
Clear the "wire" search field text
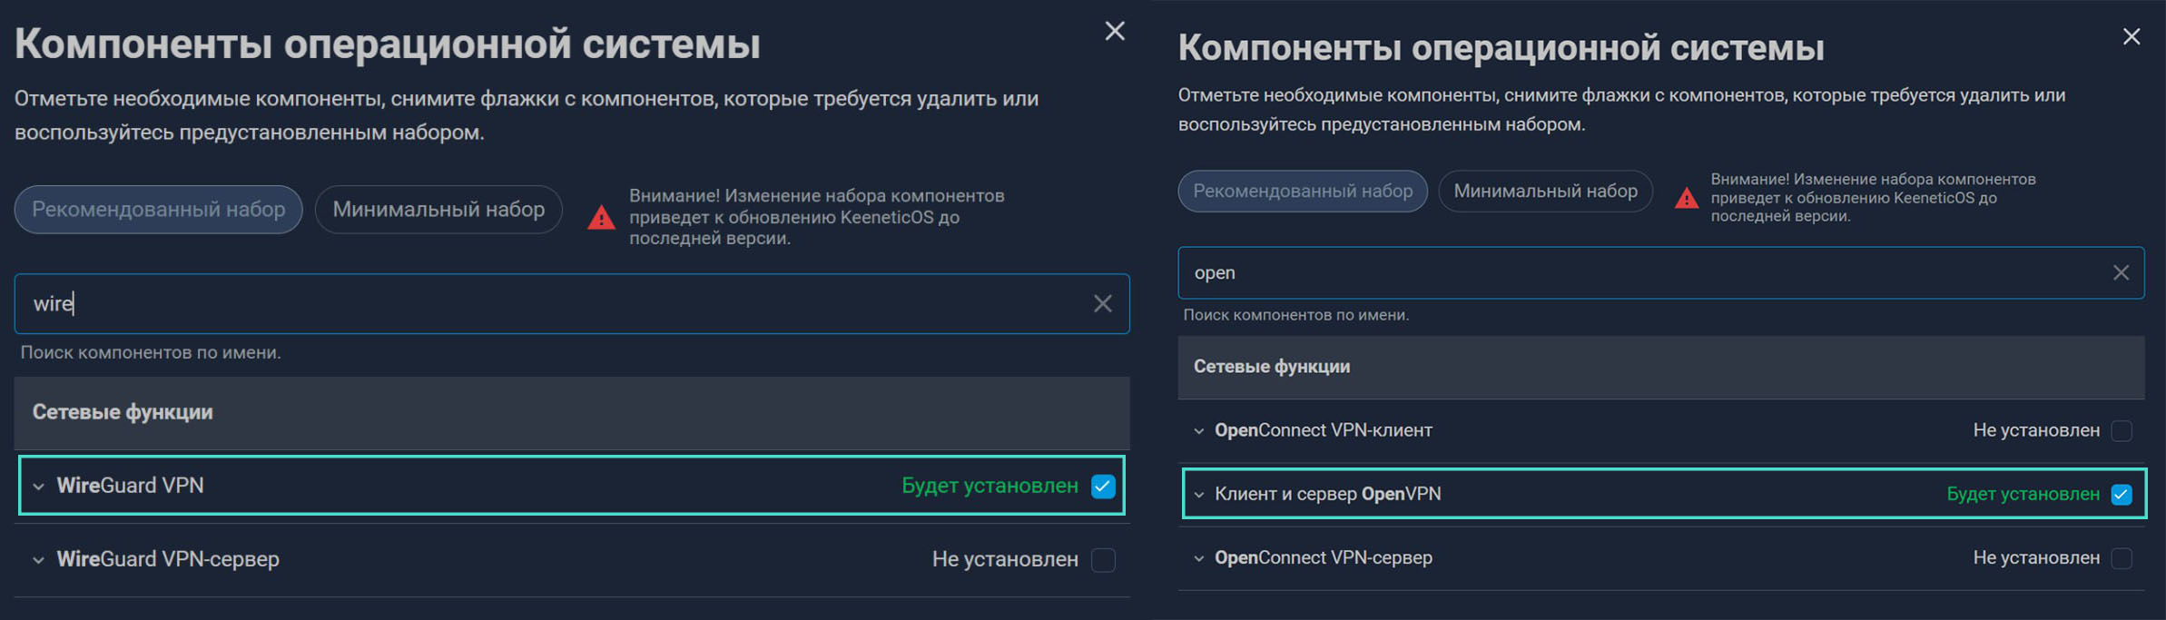coord(1102,304)
